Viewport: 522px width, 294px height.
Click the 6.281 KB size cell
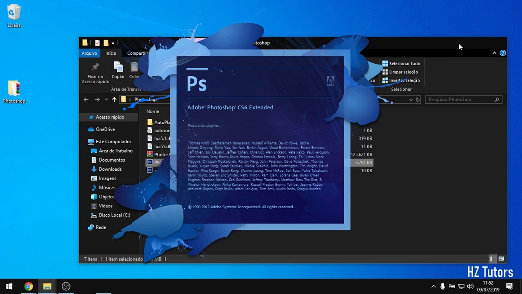tap(364, 163)
